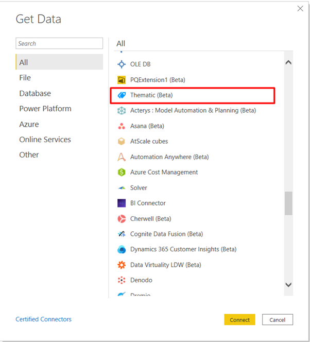Open the Certified Connectors link
This screenshot has height=342, width=310.
[44, 319]
